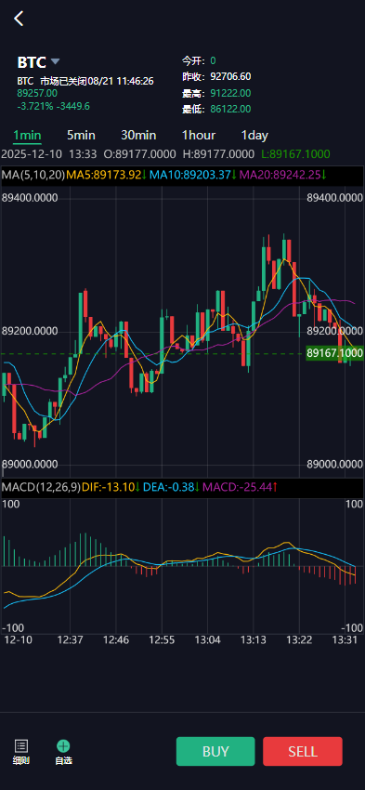Click the 12-10 date axis label
365x790 pixels.
18,639
